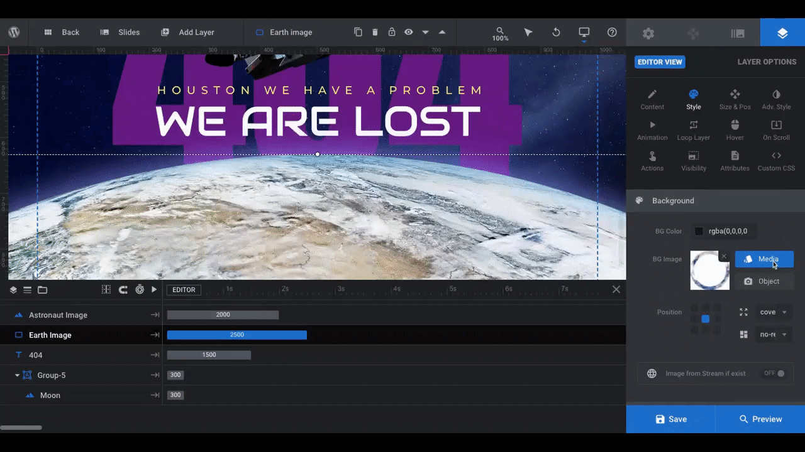Select the 404 text layer row
Viewport: 805px width, 452px height.
(x=80, y=355)
